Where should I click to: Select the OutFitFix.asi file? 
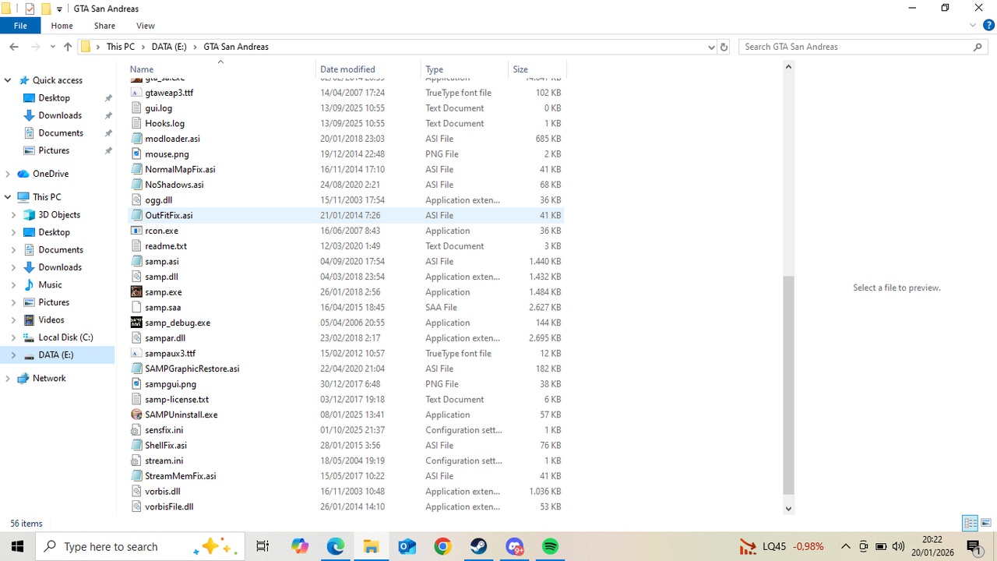(x=346, y=215)
